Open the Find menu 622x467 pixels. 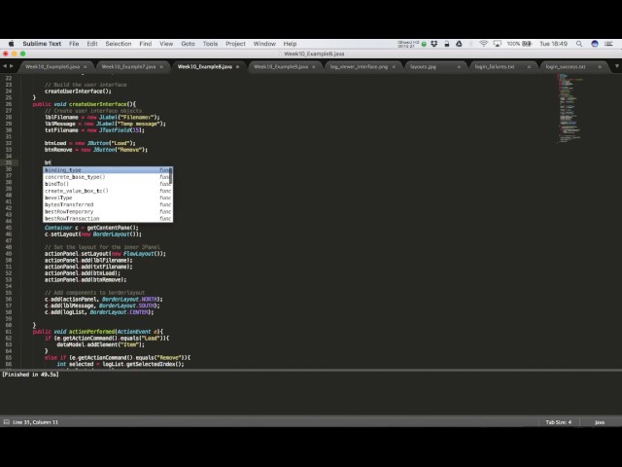(x=146, y=44)
